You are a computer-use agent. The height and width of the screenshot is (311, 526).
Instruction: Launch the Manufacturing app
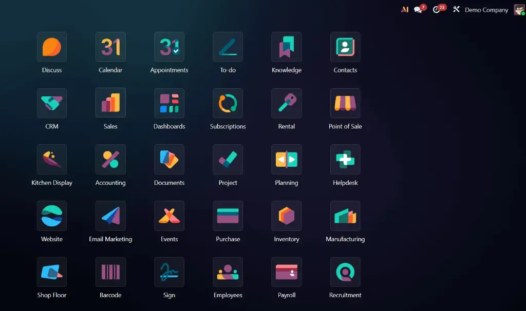pos(345,216)
